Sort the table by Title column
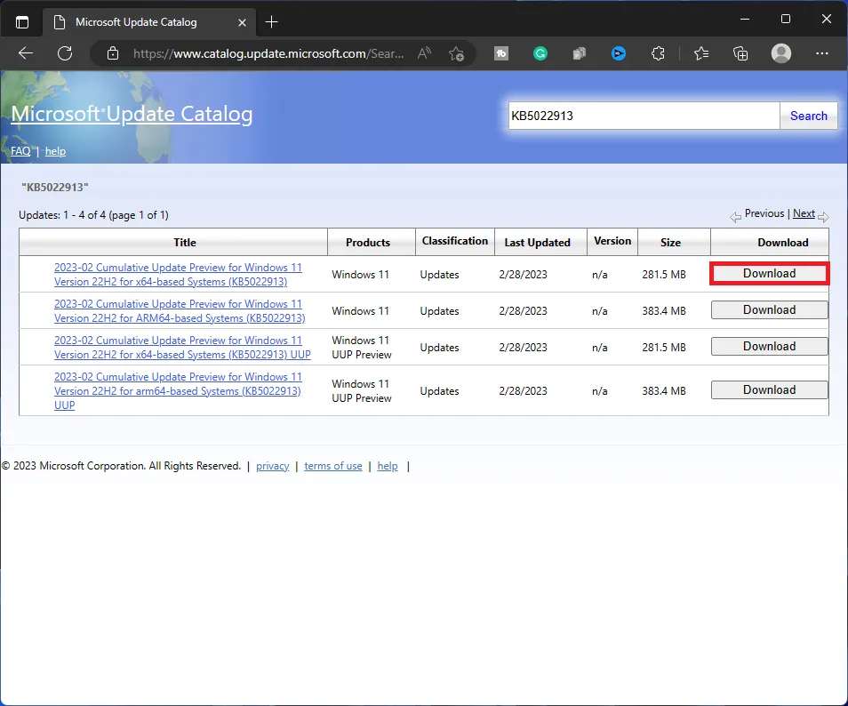This screenshot has width=848, height=706. (184, 243)
